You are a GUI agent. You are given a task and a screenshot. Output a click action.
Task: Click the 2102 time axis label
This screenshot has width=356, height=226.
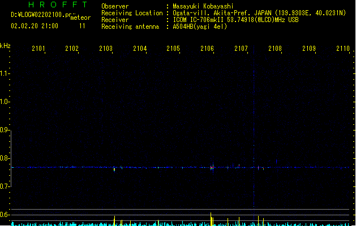(x=72, y=49)
